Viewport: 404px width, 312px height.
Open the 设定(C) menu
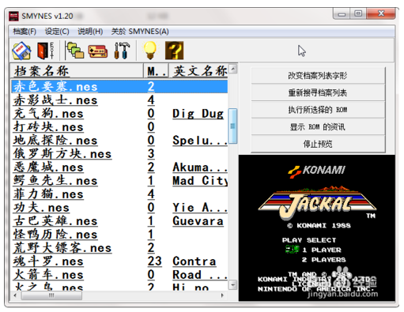[x=57, y=32]
